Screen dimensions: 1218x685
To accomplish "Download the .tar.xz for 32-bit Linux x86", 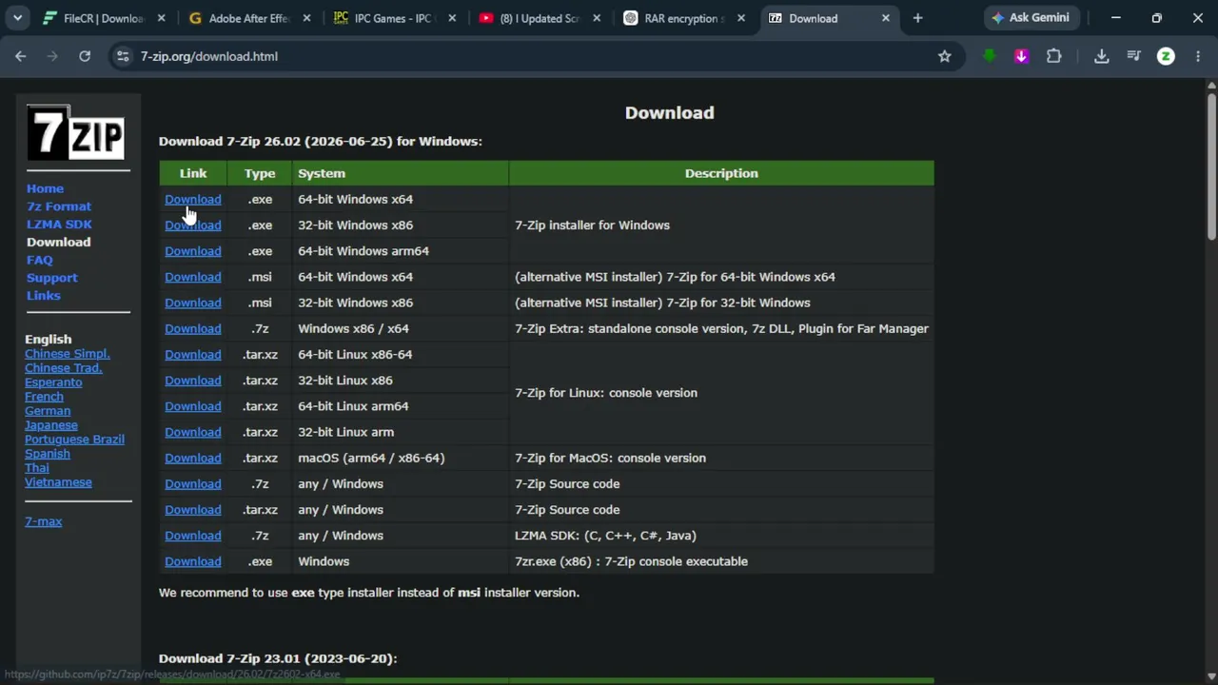I will coord(192,381).
